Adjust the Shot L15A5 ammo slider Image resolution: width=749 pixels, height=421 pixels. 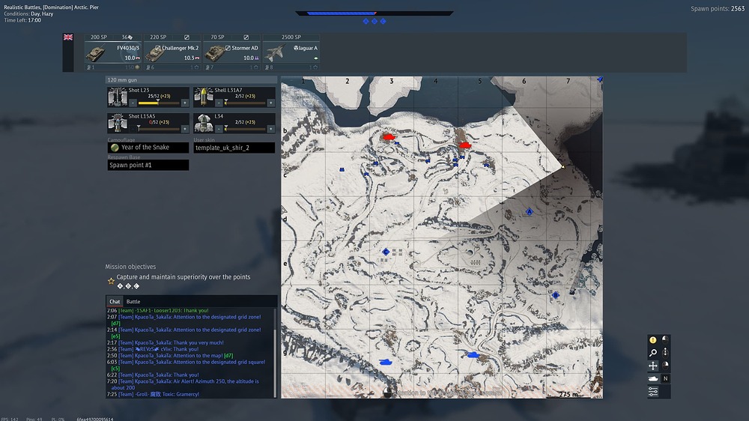[159, 129]
